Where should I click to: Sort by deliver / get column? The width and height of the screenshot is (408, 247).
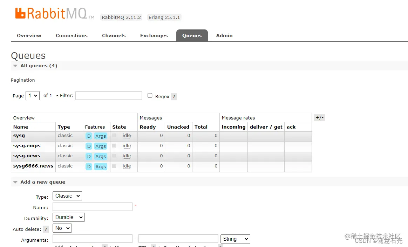click(266, 127)
